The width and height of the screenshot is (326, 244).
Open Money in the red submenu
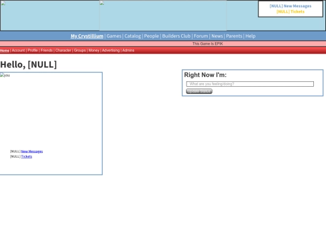pos(94,51)
